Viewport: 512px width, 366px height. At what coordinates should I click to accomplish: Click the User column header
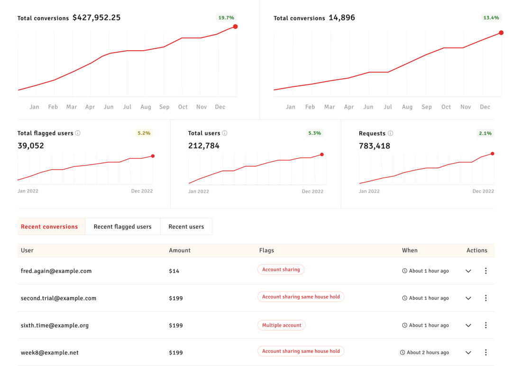27,250
